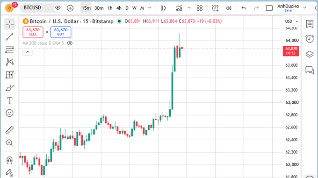Redo the chart action
Viewport: 318px width, 178px height.
click(x=256, y=8)
